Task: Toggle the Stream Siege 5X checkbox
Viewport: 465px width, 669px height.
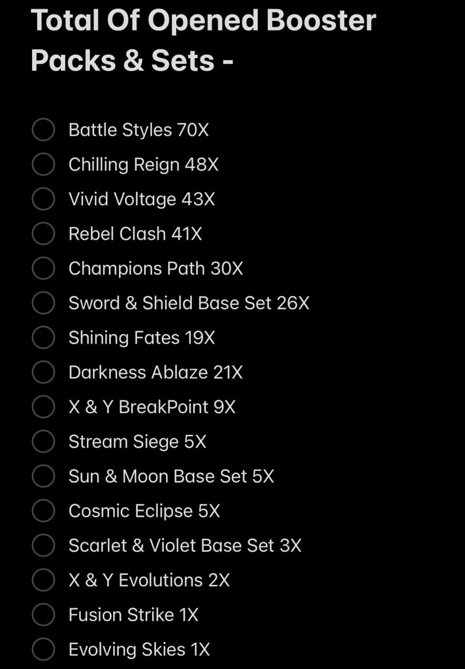Action: (x=43, y=441)
